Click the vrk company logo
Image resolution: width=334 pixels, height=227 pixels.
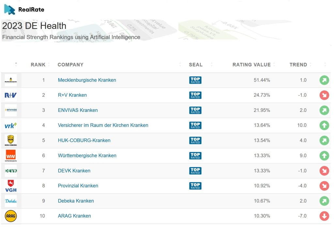coord(11,126)
